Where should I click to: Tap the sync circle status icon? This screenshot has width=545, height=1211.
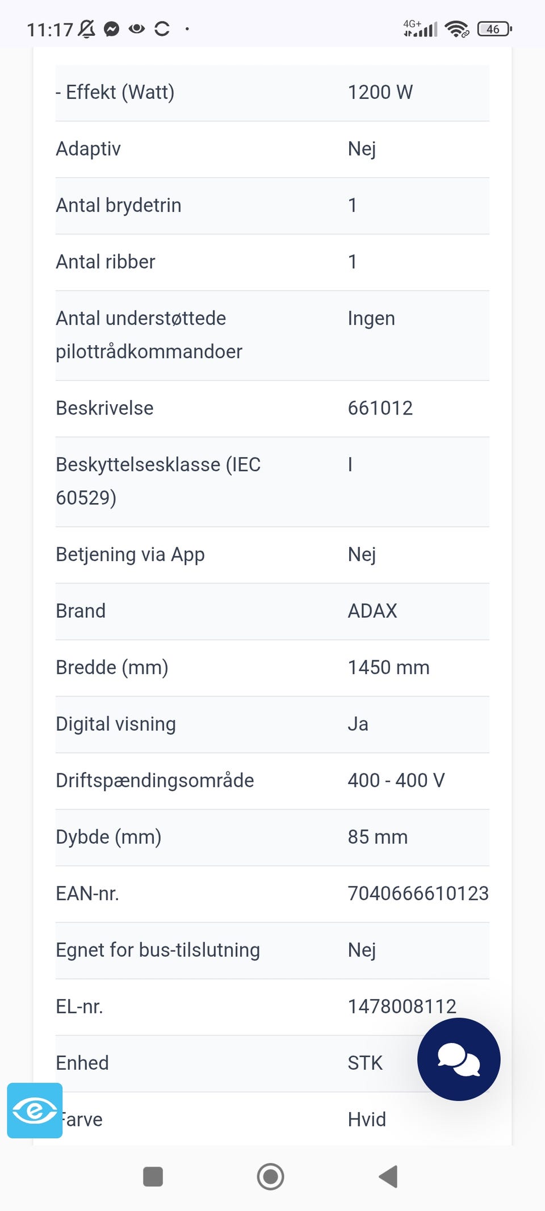click(x=162, y=29)
